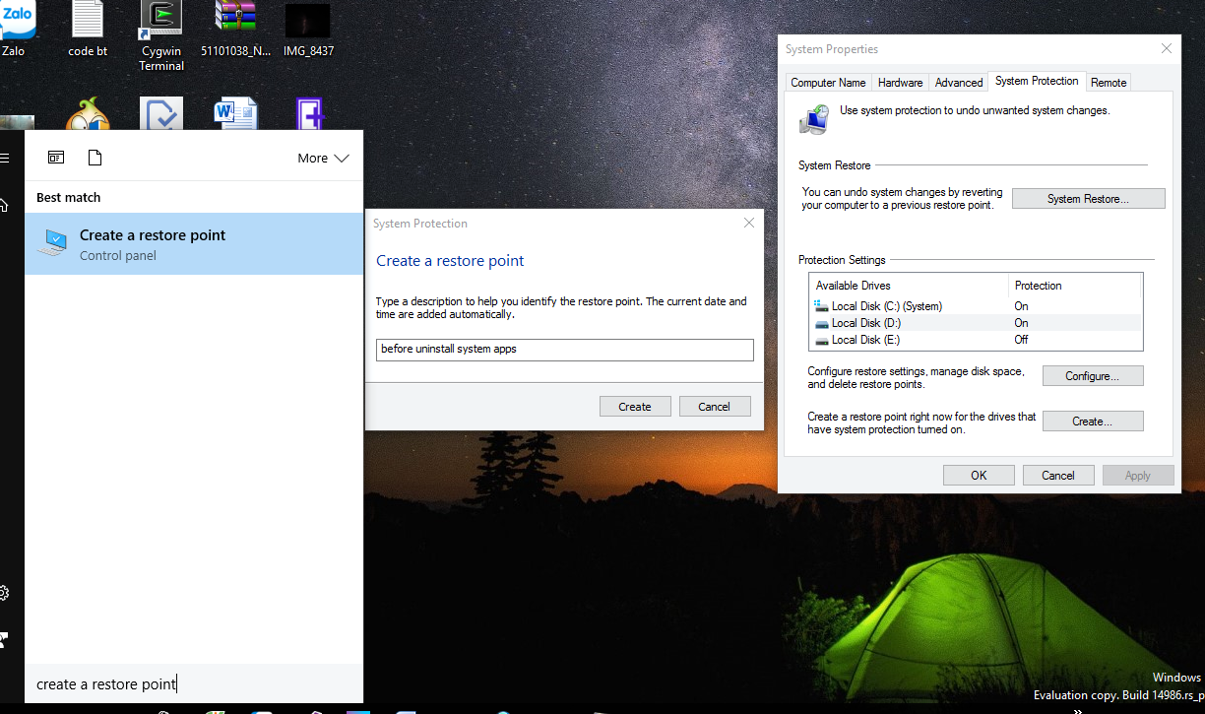The image size is (1205, 714).
Task: Open the hamburger menu in search panel
Action: tap(4, 158)
